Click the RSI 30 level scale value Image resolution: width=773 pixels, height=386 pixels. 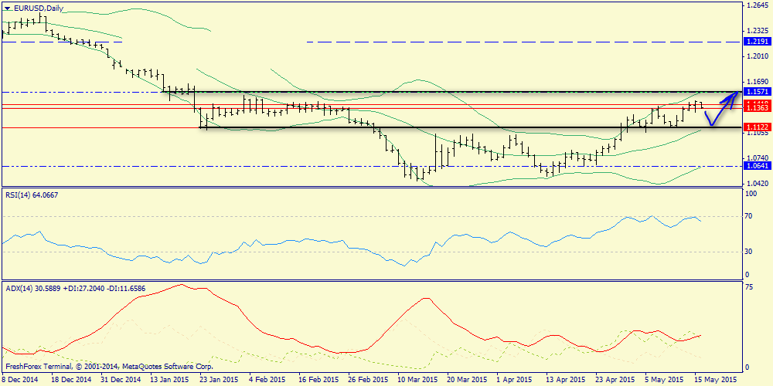pos(748,252)
